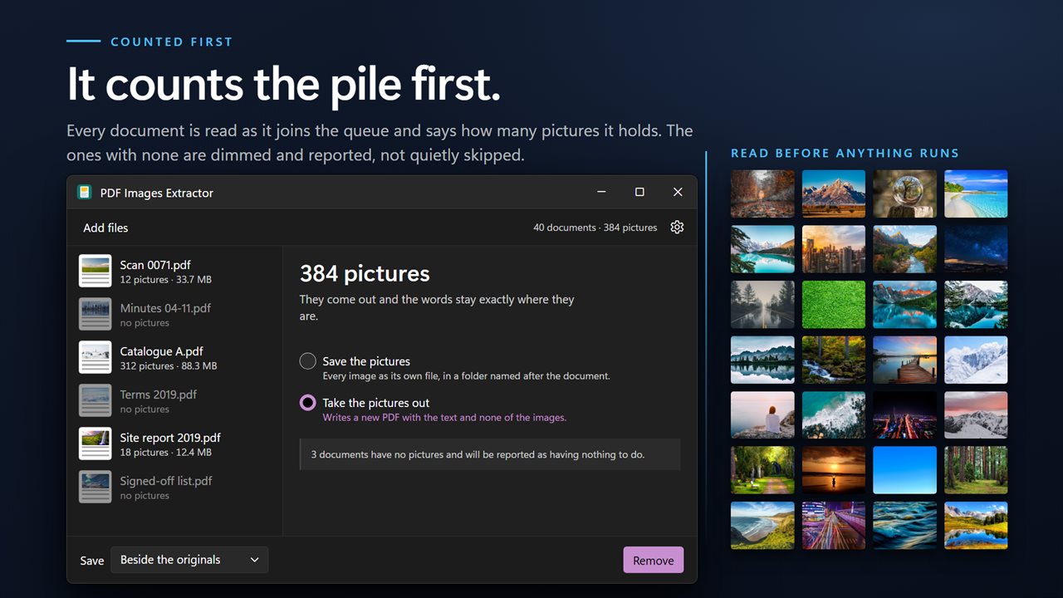Click the Scan 0071.pdf file name

click(155, 265)
